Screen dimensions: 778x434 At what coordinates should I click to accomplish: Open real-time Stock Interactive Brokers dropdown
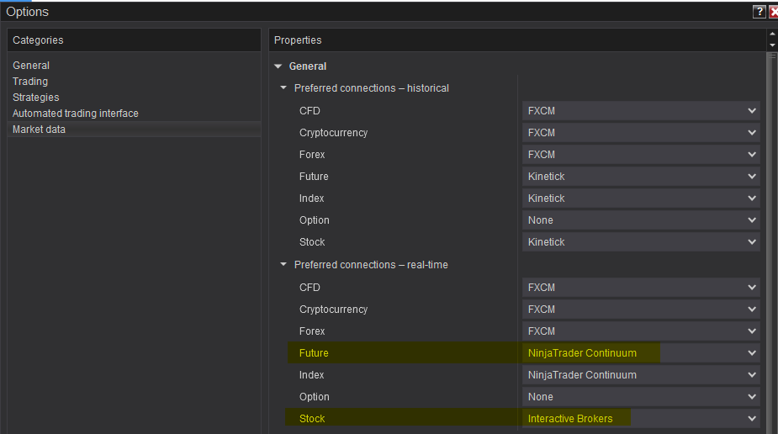coord(641,418)
